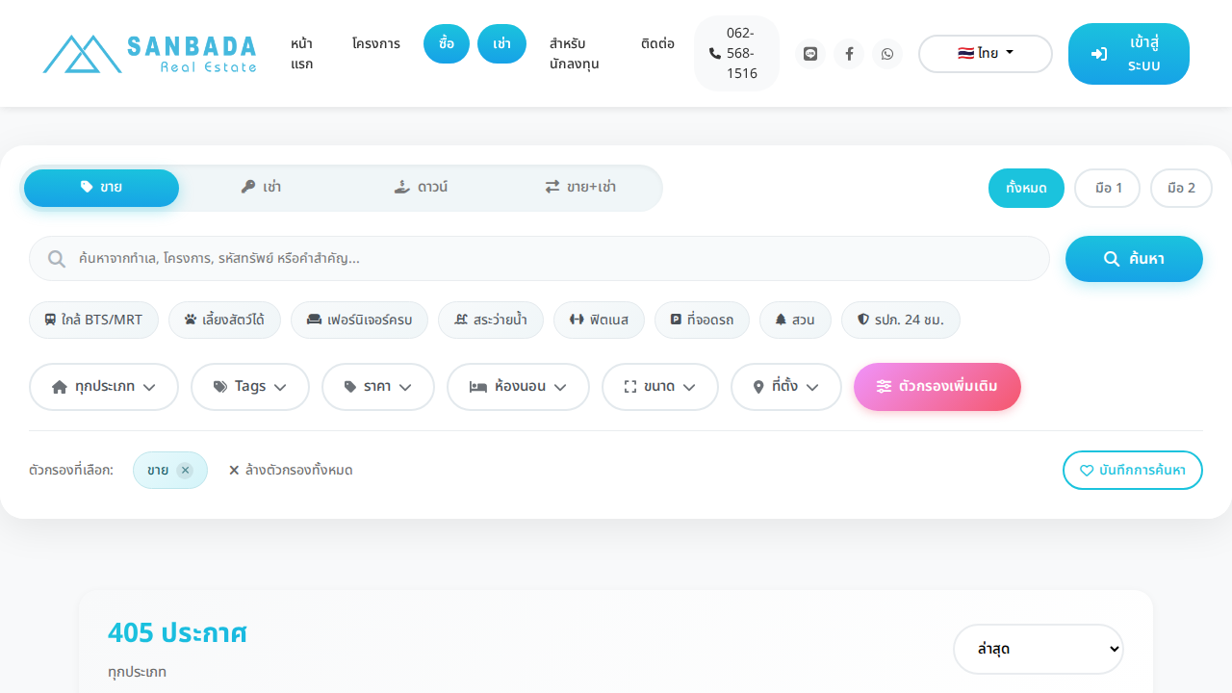1232x693 pixels.
Task: Toggle the สระว่ายน้ำ pool filter
Action: (490, 321)
